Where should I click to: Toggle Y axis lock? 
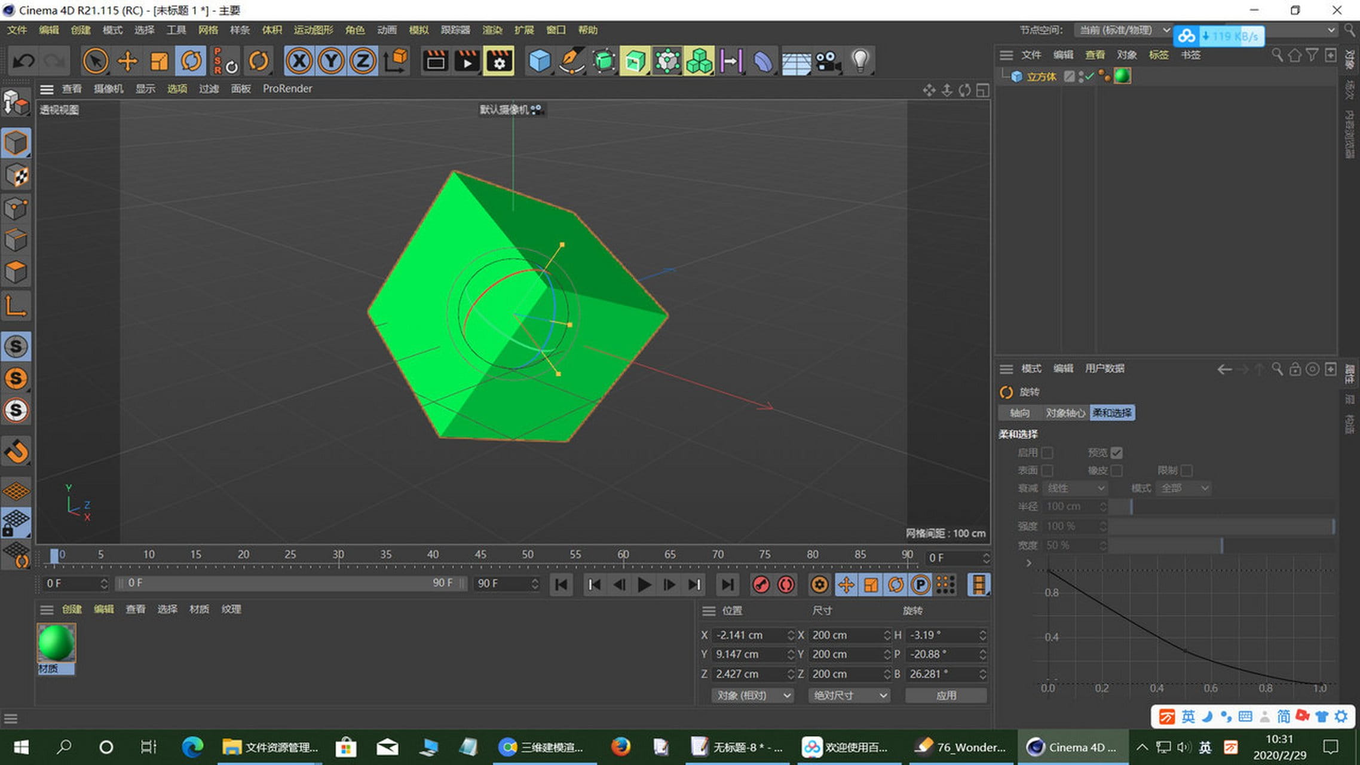pyautogui.click(x=330, y=61)
